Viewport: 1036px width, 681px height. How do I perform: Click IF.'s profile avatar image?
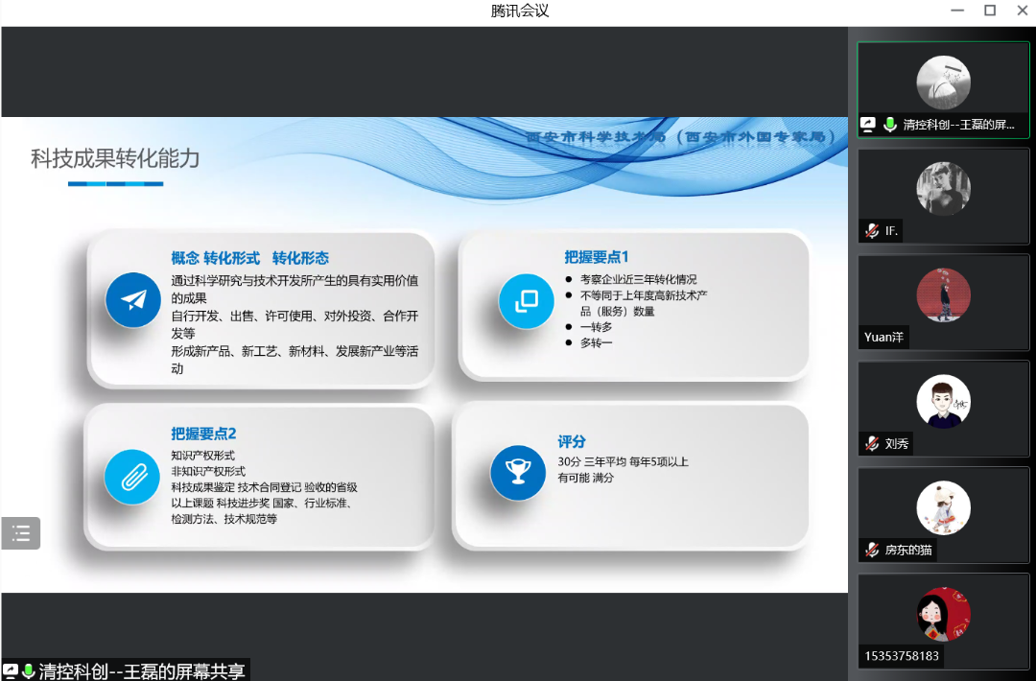coord(943,188)
